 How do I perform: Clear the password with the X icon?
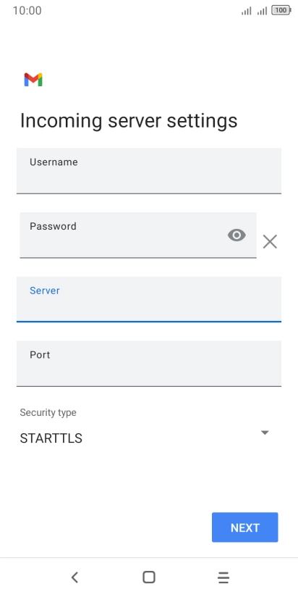270,242
